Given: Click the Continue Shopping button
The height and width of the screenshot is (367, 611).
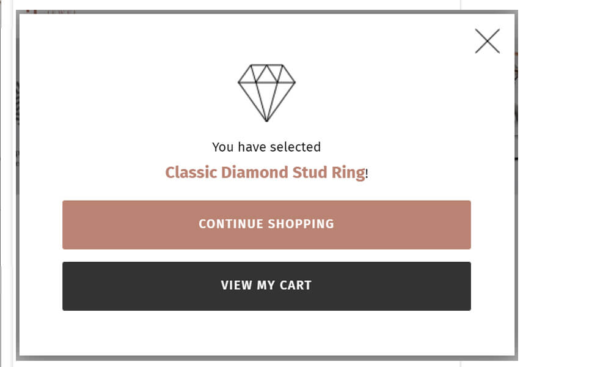Looking at the screenshot, I should pos(266,224).
